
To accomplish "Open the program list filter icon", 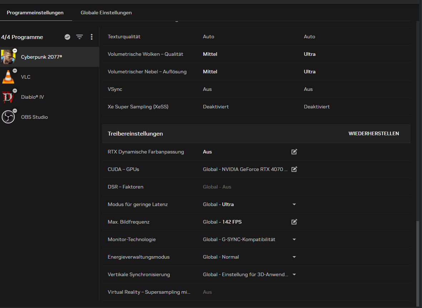I will (x=79, y=37).
